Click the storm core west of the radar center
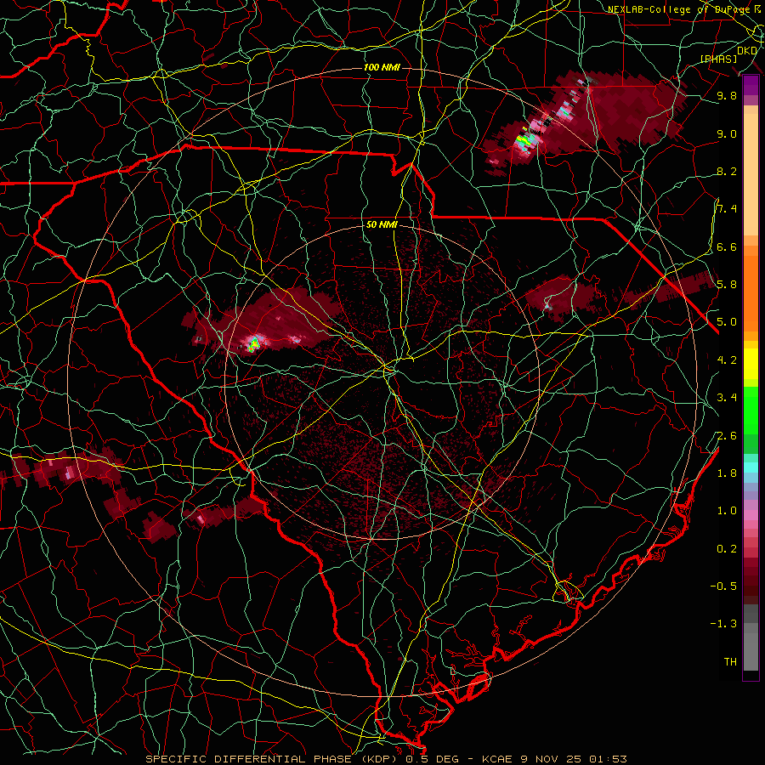765x765 pixels. pyautogui.click(x=253, y=344)
